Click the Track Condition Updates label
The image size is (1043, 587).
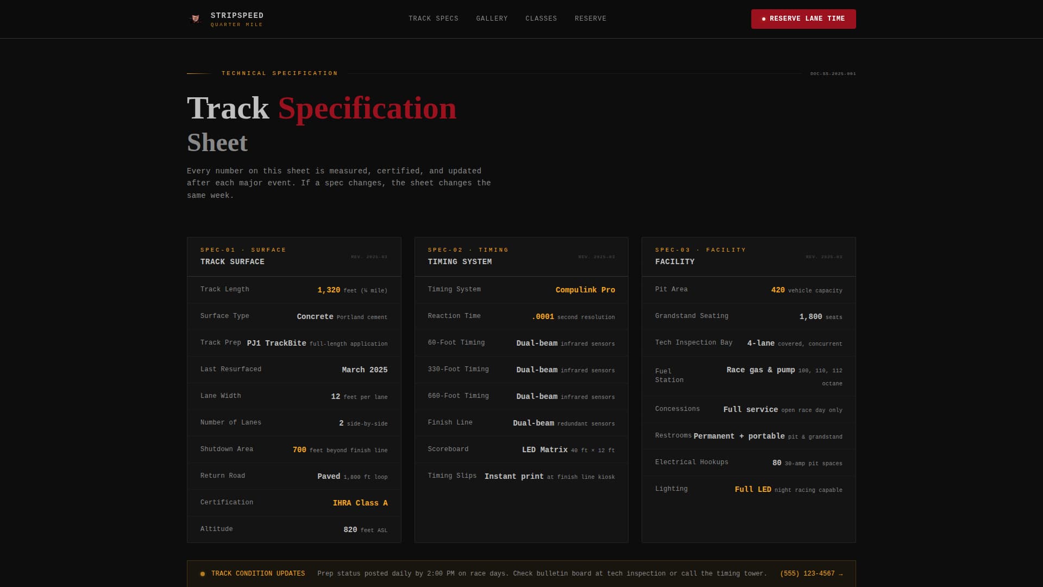click(x=258, y=573)
